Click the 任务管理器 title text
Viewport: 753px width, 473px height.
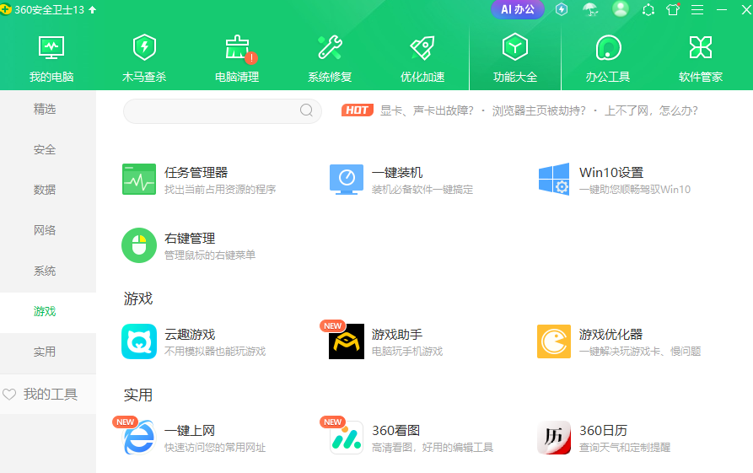[x=196, y=172]
